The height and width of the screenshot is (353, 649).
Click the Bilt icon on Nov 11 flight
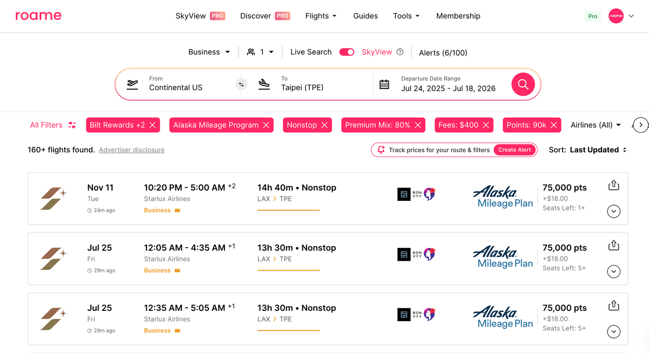point(404,194)
